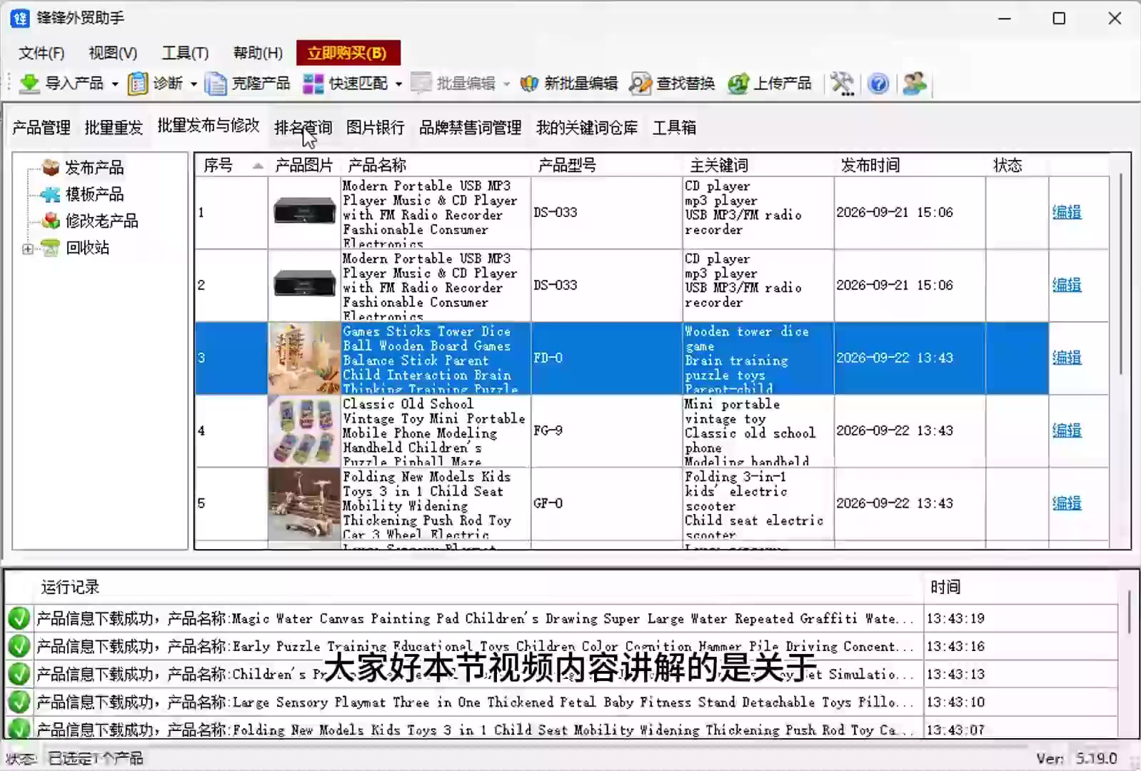Switch to the 品牌禁售词管理 tab
This screenshot has height=771, width=1141.
pos(471,128)
